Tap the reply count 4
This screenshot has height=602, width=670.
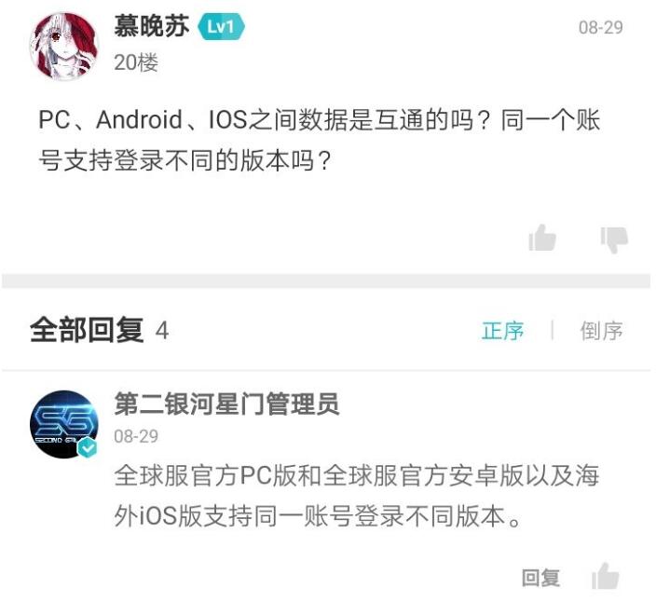(x=162, y=331)
